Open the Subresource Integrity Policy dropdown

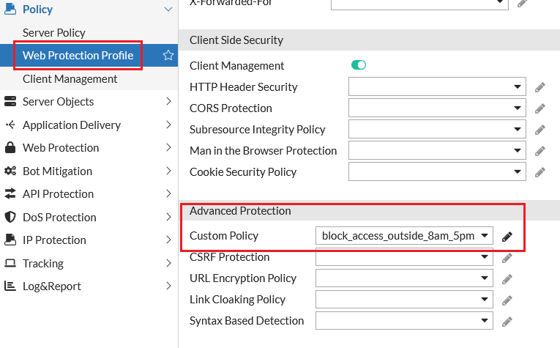click(437, 130)
